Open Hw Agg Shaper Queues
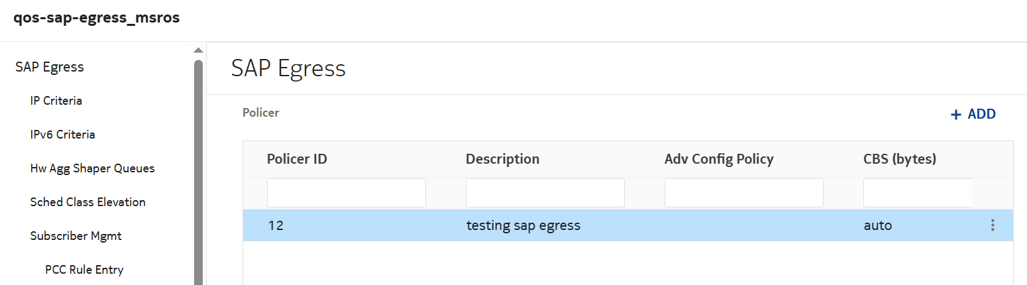 (92, 168)
